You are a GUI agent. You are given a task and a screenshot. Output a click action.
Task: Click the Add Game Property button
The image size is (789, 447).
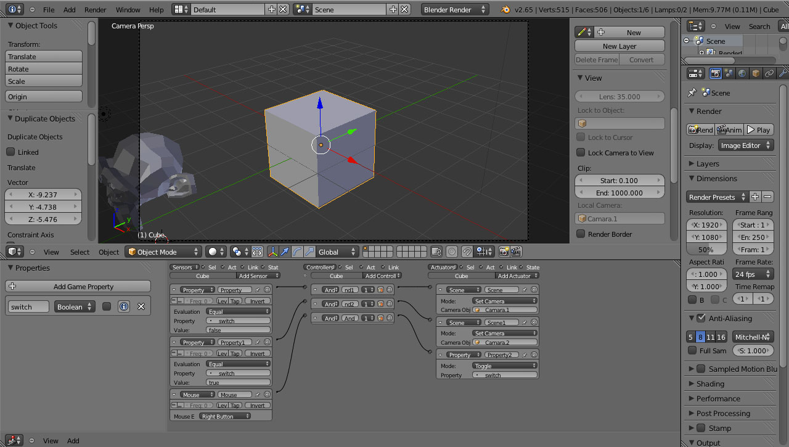(x=78, y=286)
